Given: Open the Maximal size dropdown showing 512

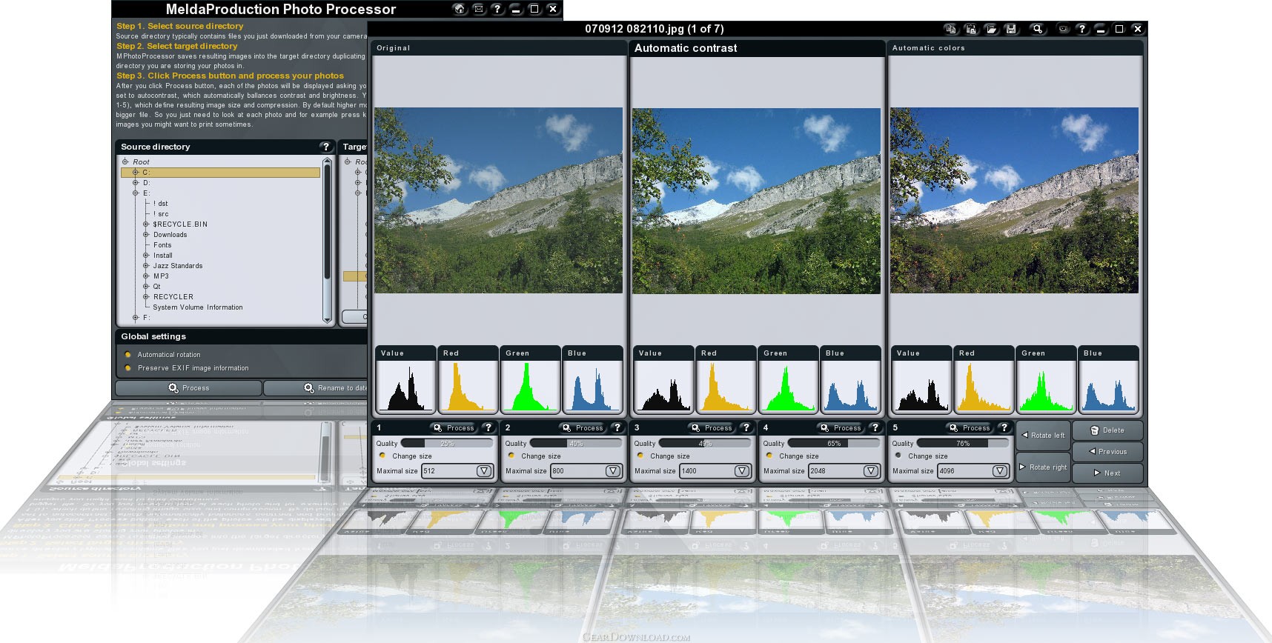Looking at the screenshot, I should [x=484, y=471].
